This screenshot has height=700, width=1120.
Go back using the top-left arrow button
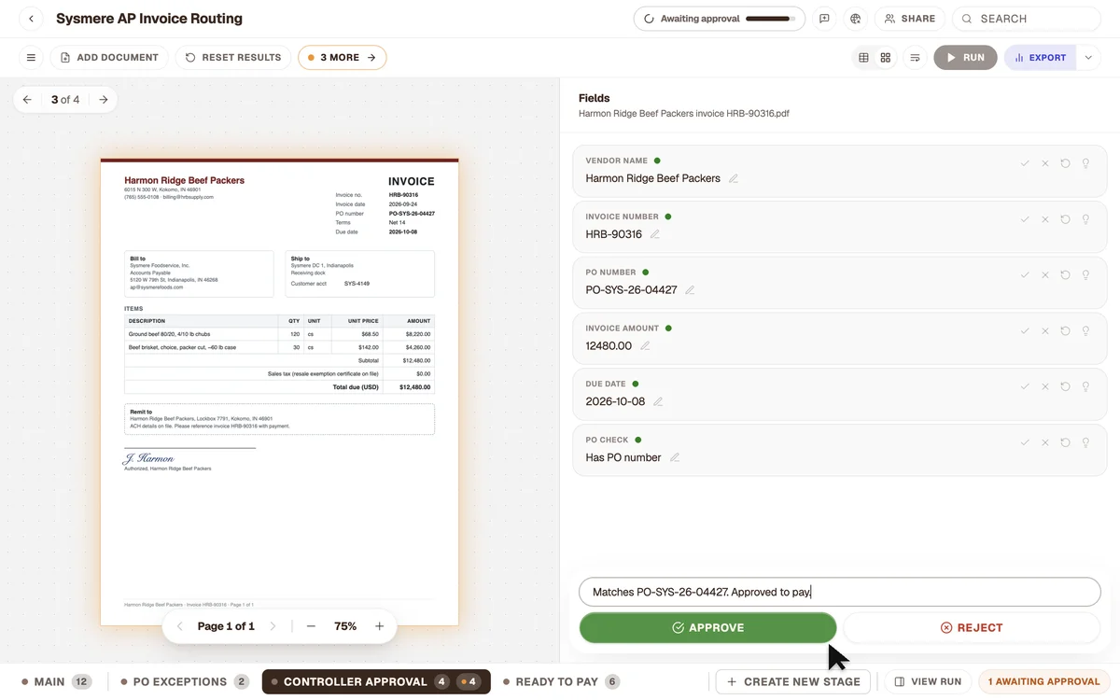tap(31, 19)
